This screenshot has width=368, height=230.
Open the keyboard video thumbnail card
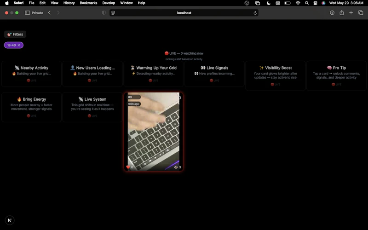point(154,132)
